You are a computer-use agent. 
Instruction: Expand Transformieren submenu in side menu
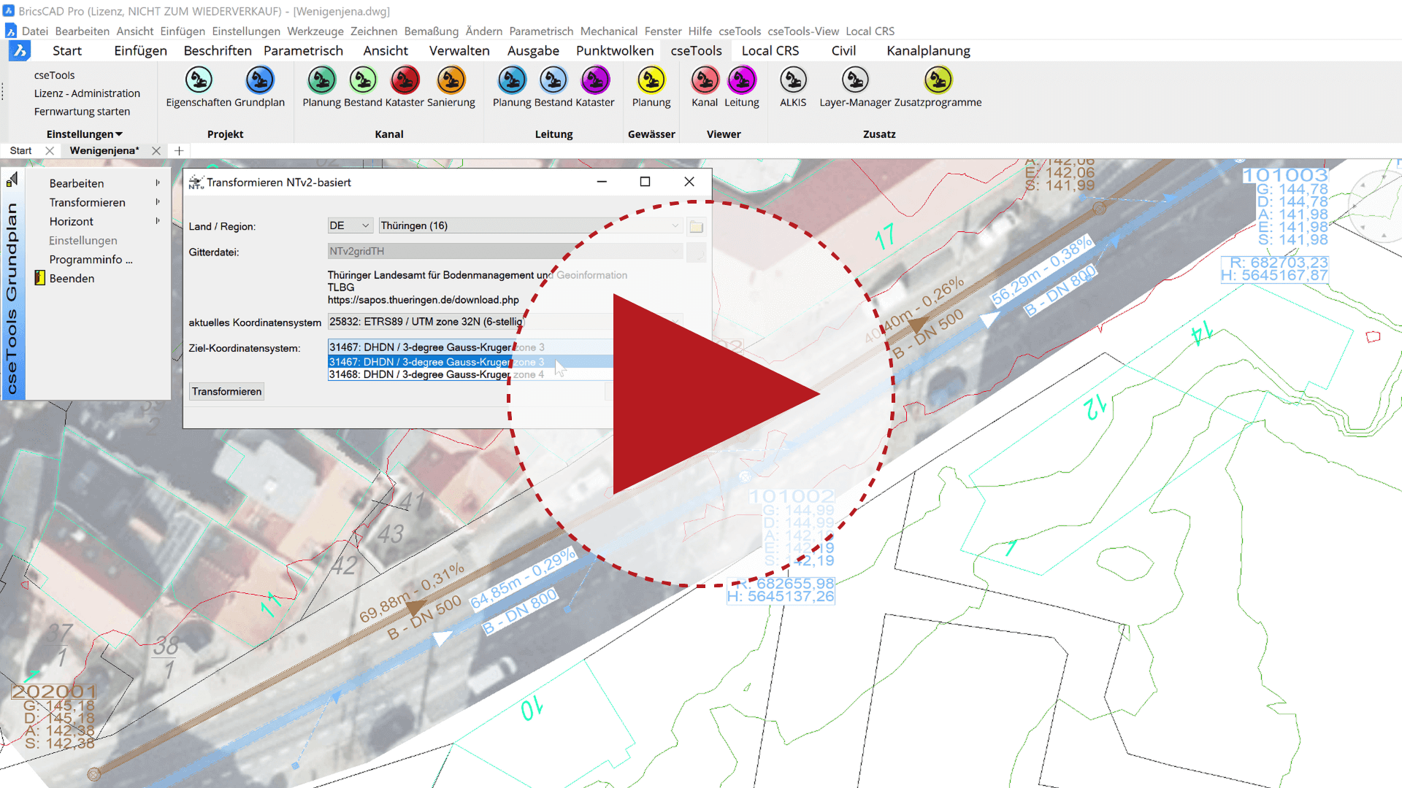(88, 203)
